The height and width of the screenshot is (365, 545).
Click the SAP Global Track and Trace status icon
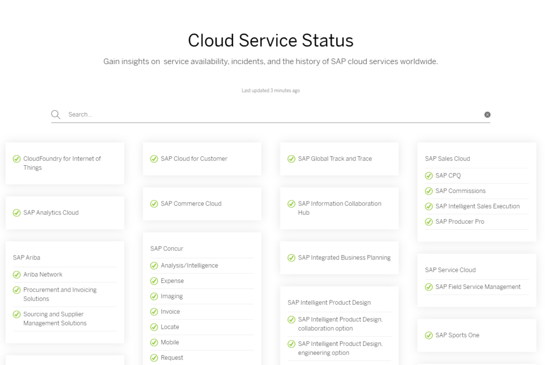pyautogui.click(x=291, y=159)
